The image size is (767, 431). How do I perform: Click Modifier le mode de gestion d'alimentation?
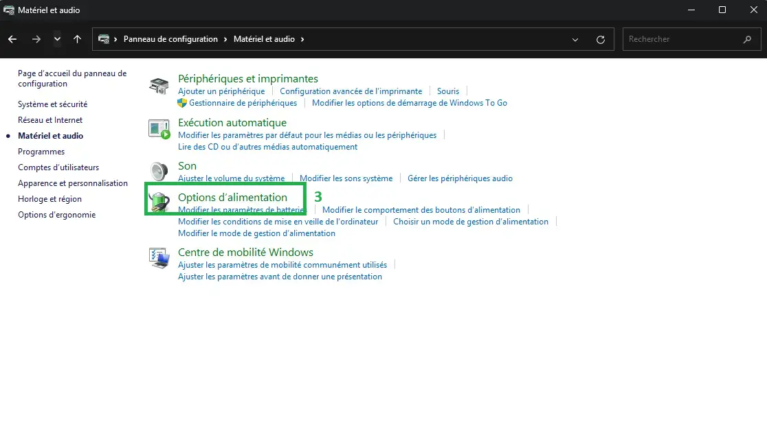[x=256, y=233]
